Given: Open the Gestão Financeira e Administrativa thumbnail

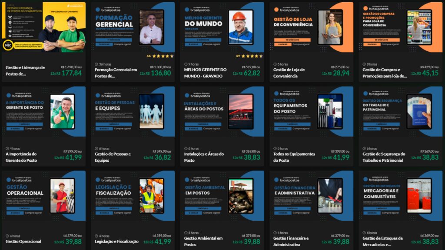Looking at the screenshot, I should click(311, 196).
